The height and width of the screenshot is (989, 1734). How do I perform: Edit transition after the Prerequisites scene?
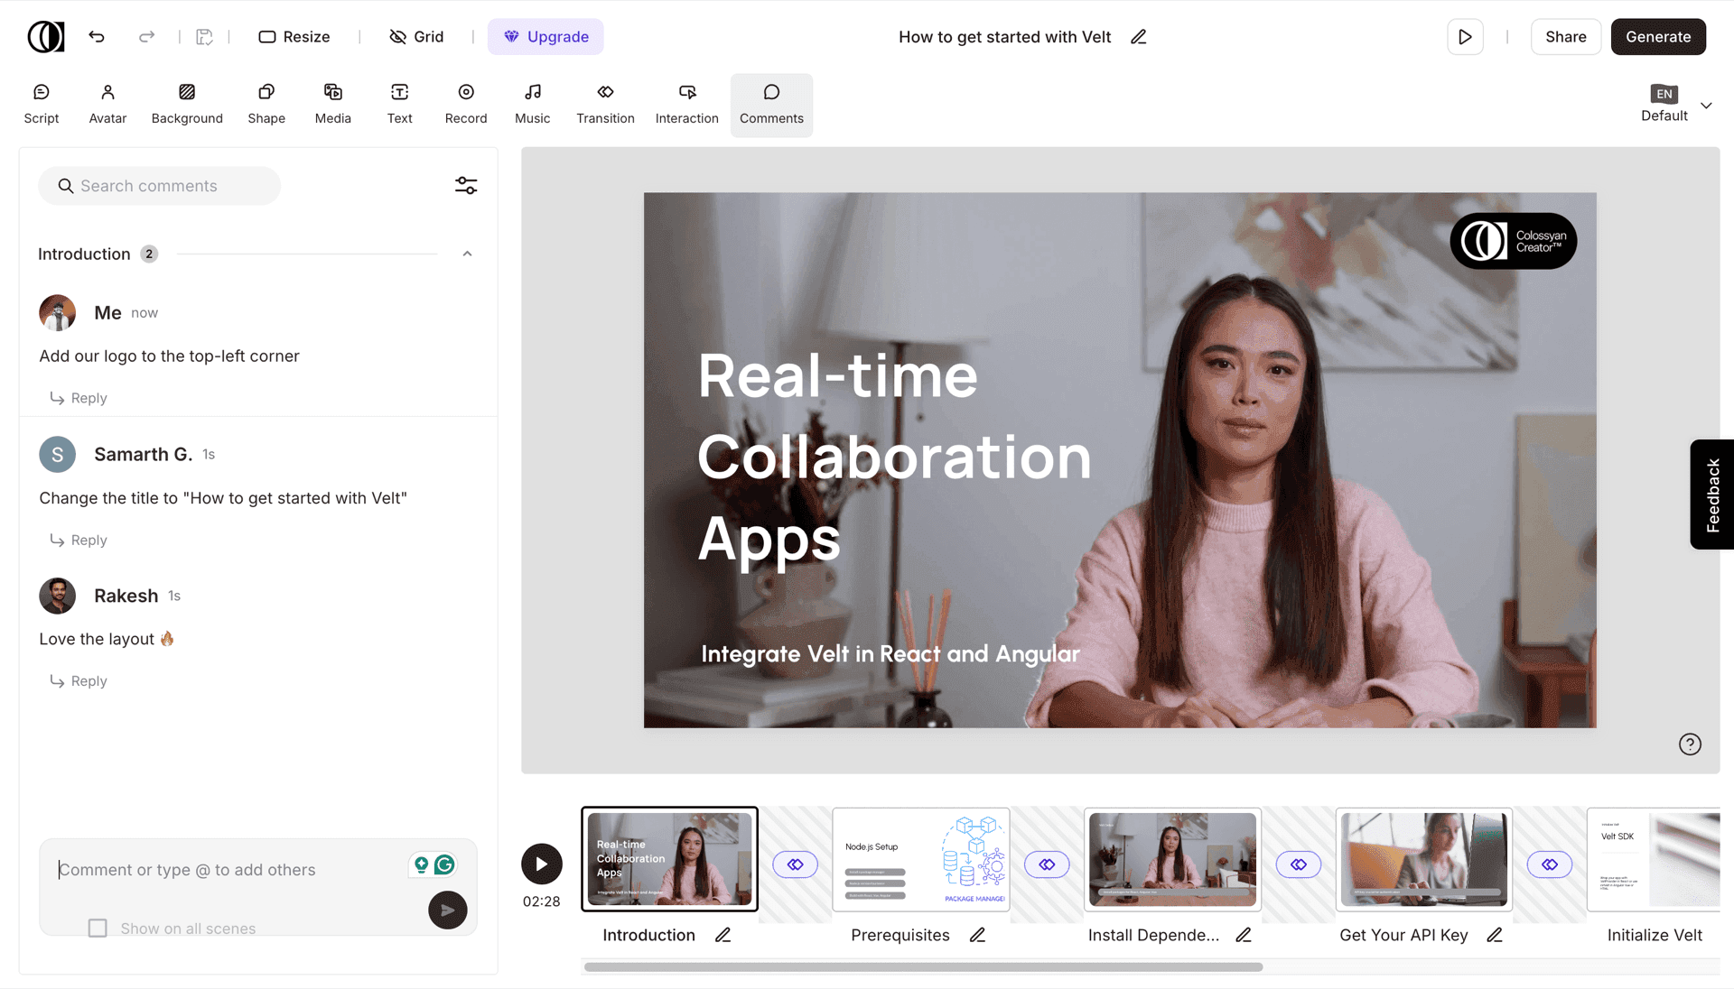point(1047,864)
